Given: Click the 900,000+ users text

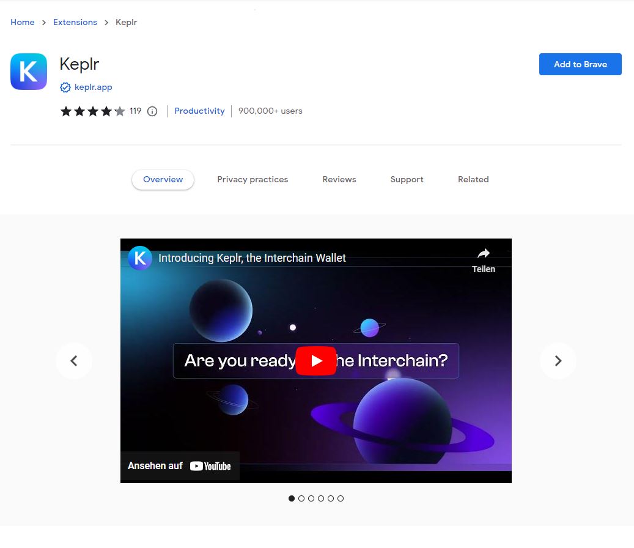Looking at the screenshot, I should pyautogui.click(x=270, y=111).
